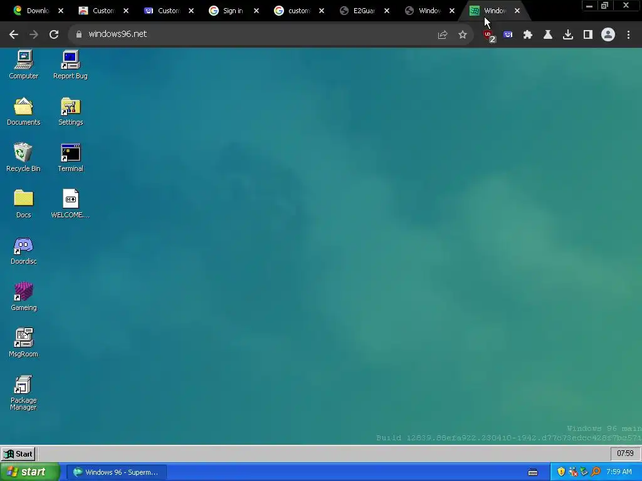Reload the windows96.net page
Screen dimensions: 642x481
pyautogui.click(x=54, y=34)
